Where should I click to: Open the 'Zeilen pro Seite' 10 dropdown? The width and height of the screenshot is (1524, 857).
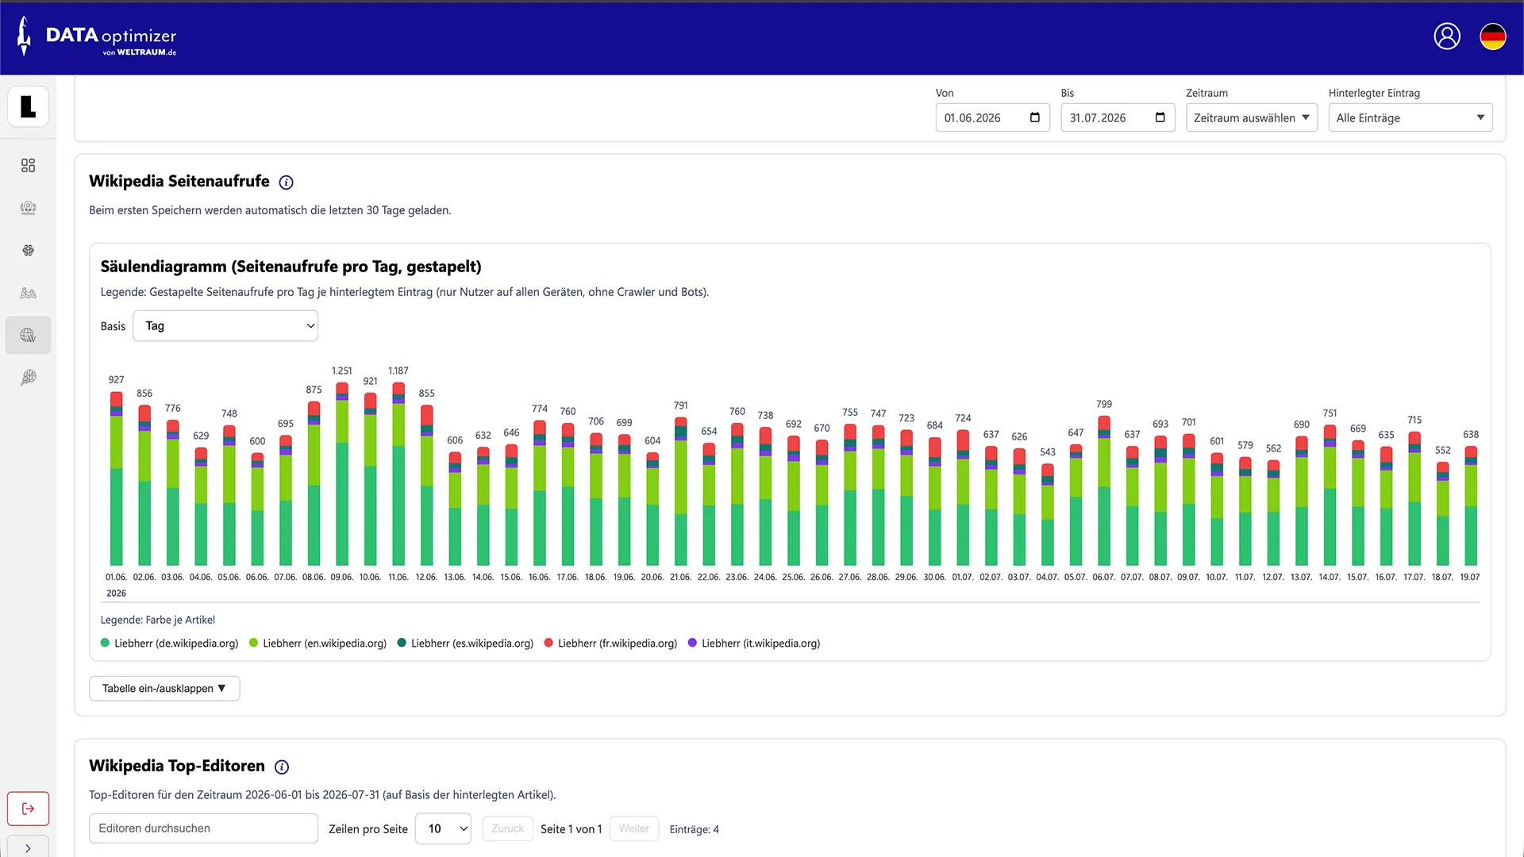[x=443, y=828]
